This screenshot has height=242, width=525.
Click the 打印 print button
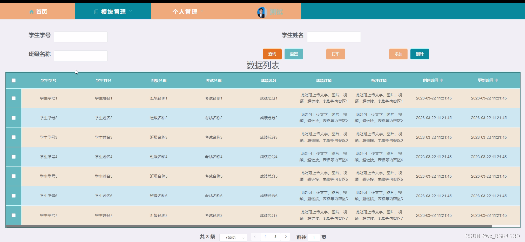click(x=336, y=54)
